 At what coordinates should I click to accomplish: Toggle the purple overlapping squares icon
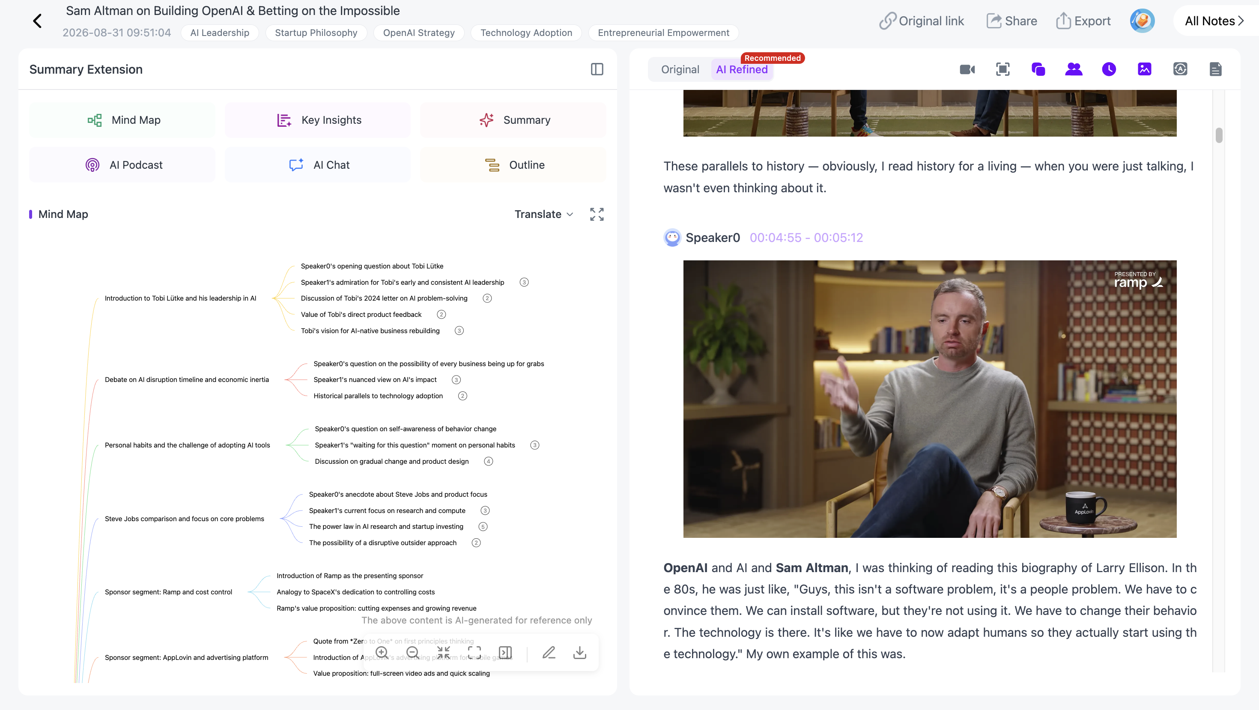pyautogui.click(x=1038, y=69)
